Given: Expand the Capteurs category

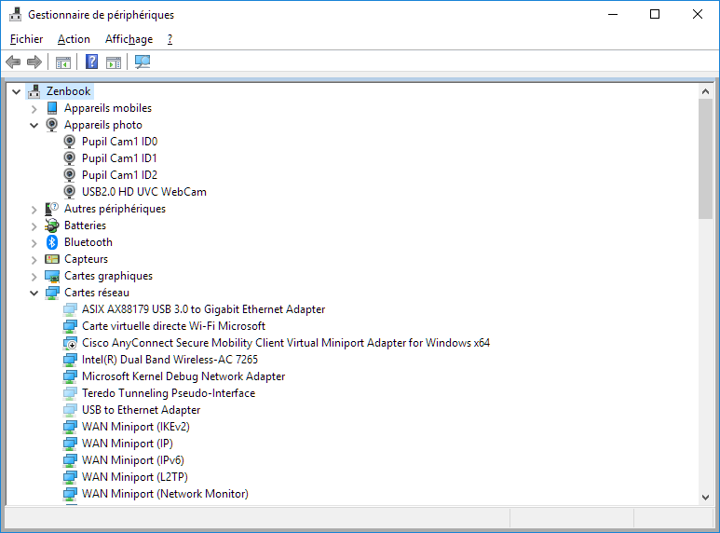Looking at the screenshot, I should click(34, 260).
